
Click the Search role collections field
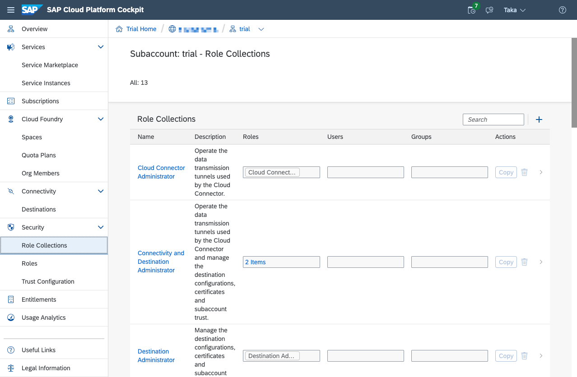493,120
